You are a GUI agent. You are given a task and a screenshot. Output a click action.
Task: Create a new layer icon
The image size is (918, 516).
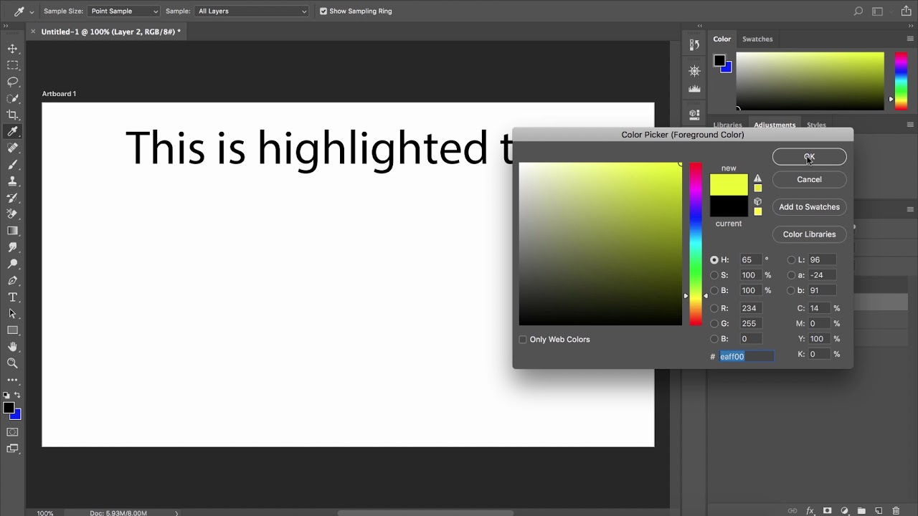[879, 511]
